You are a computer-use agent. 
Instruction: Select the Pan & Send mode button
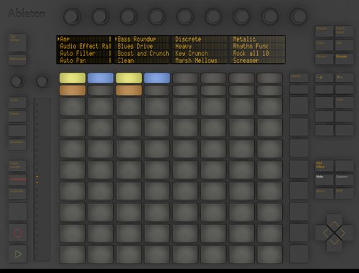344,32
